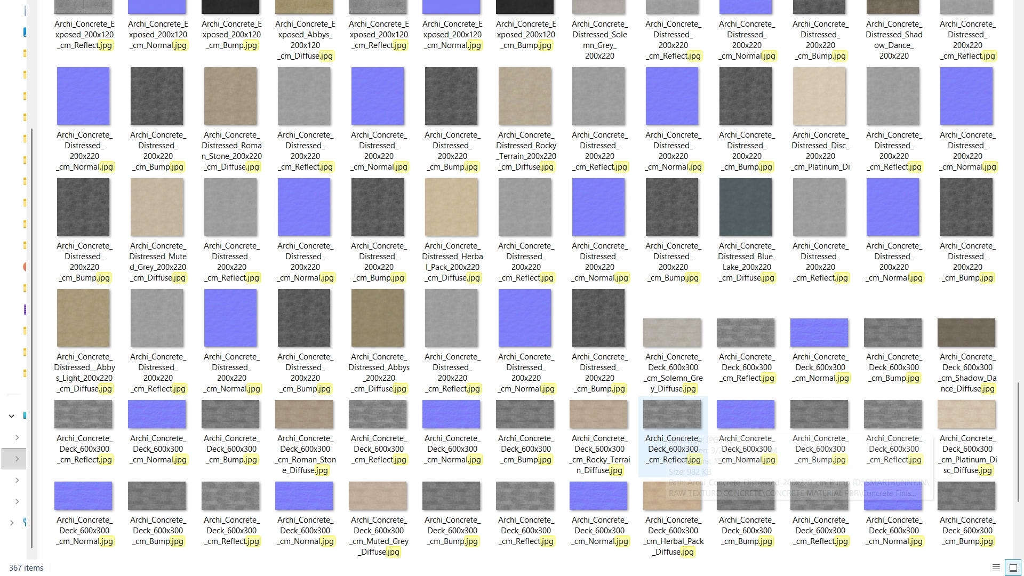1024x576 pixels.
Task: Open Distressed Herbal_Pack 200x220 Diffuse texture
Action: coord(451,207)
